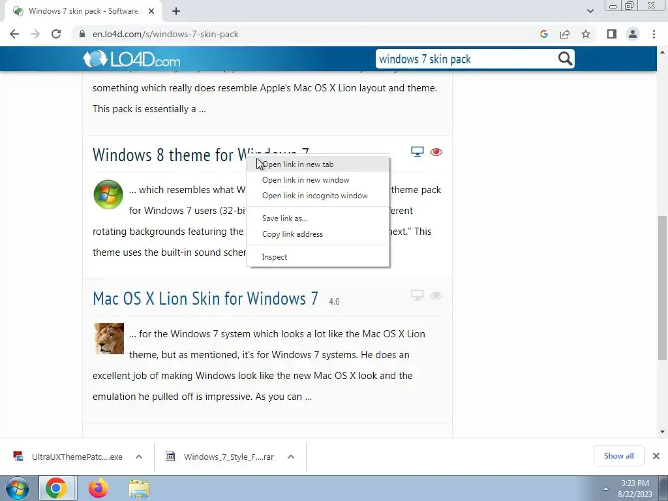Click the faded monitor icon beside Mac OS X Lion Skin
Viewport: 668px width, 501px height.
click(x=417, y=296)
